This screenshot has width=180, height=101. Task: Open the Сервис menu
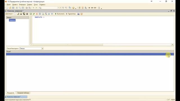[30, 4]
